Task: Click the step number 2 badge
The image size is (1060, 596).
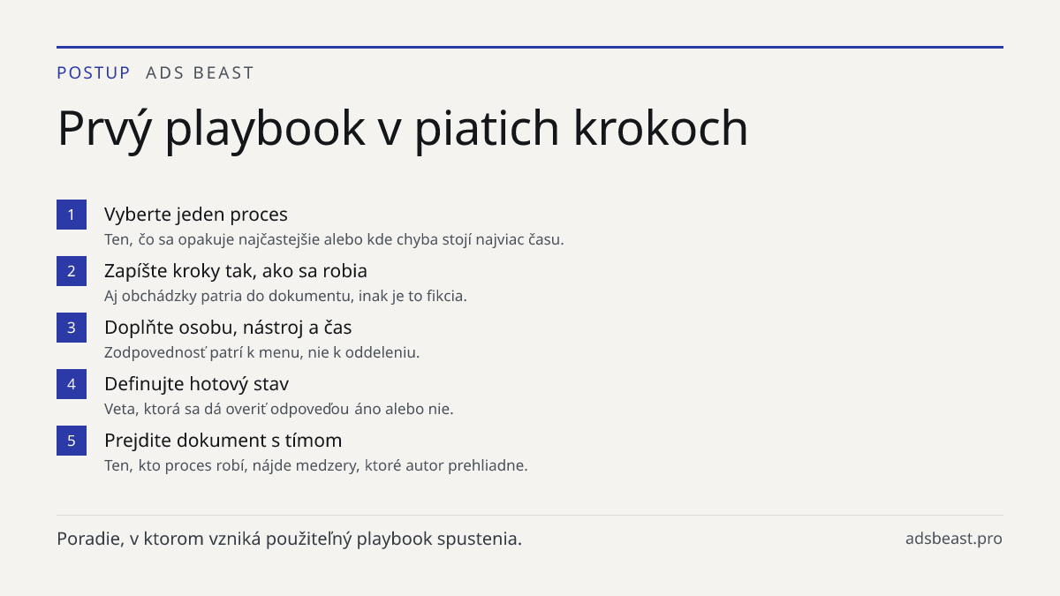Action: click(x=72, y=271)
